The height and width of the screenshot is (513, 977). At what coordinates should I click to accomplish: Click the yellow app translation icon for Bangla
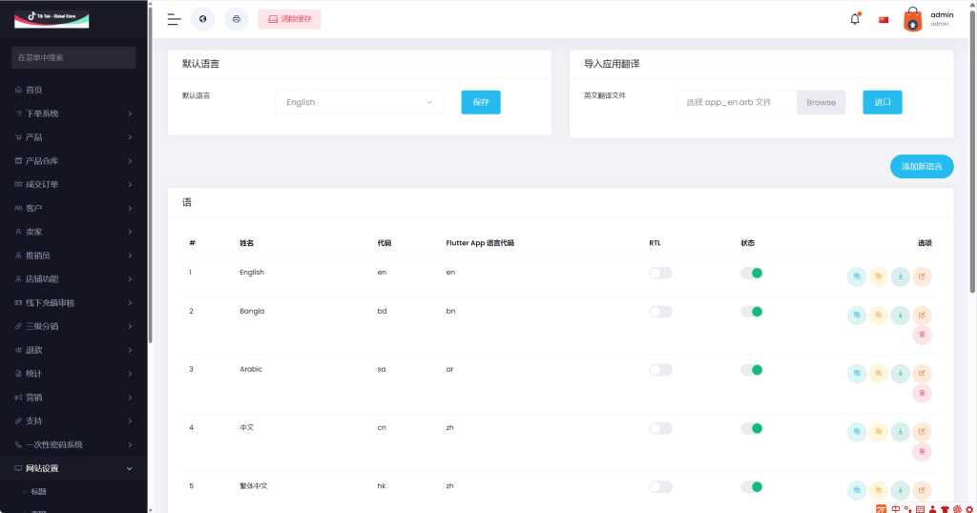879,315
